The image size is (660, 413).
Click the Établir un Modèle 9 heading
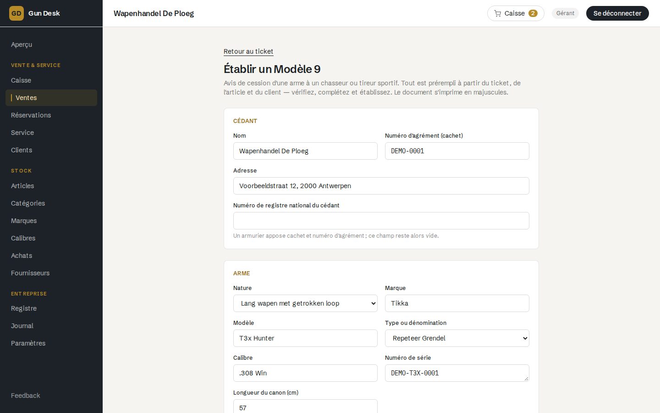coord(272,69)
